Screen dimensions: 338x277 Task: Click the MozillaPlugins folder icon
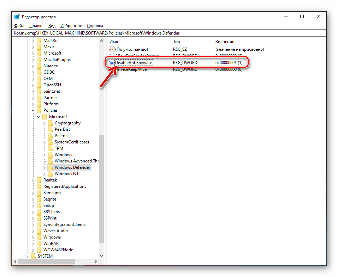[39, 60]
